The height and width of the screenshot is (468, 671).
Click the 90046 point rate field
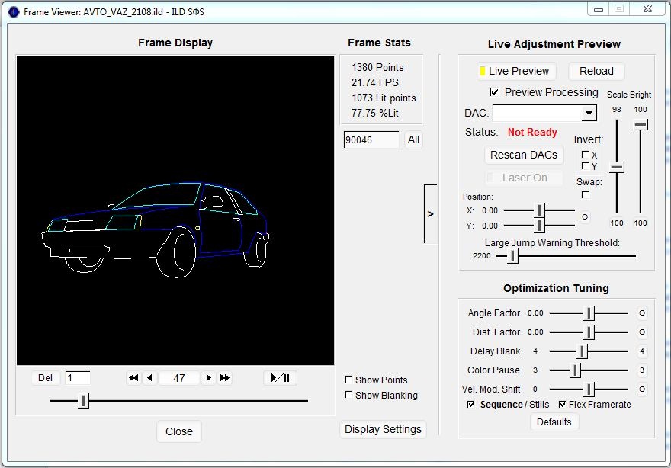pyautogui.click(x=371, y=140)
